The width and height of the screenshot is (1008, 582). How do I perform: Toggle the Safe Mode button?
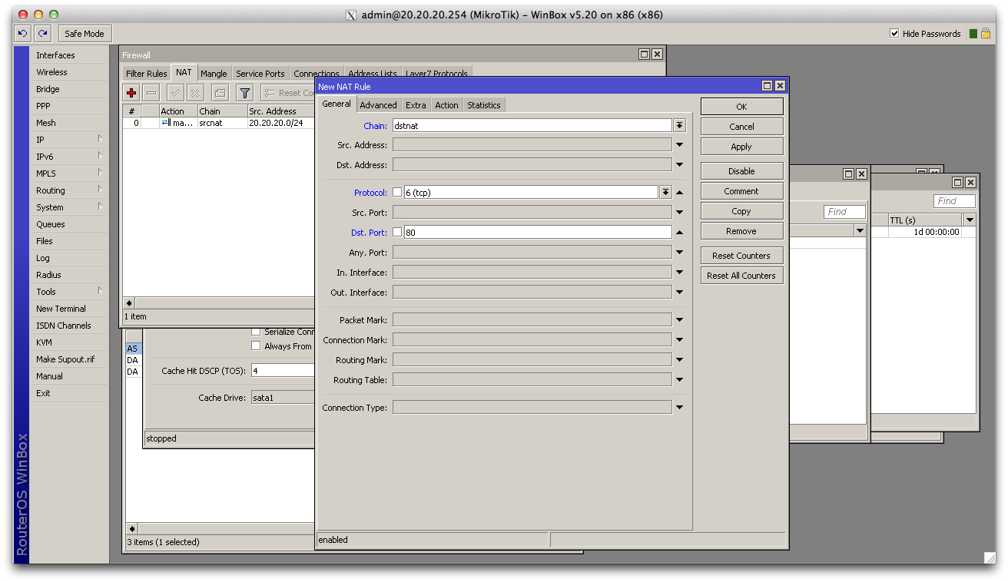(85, 34)
